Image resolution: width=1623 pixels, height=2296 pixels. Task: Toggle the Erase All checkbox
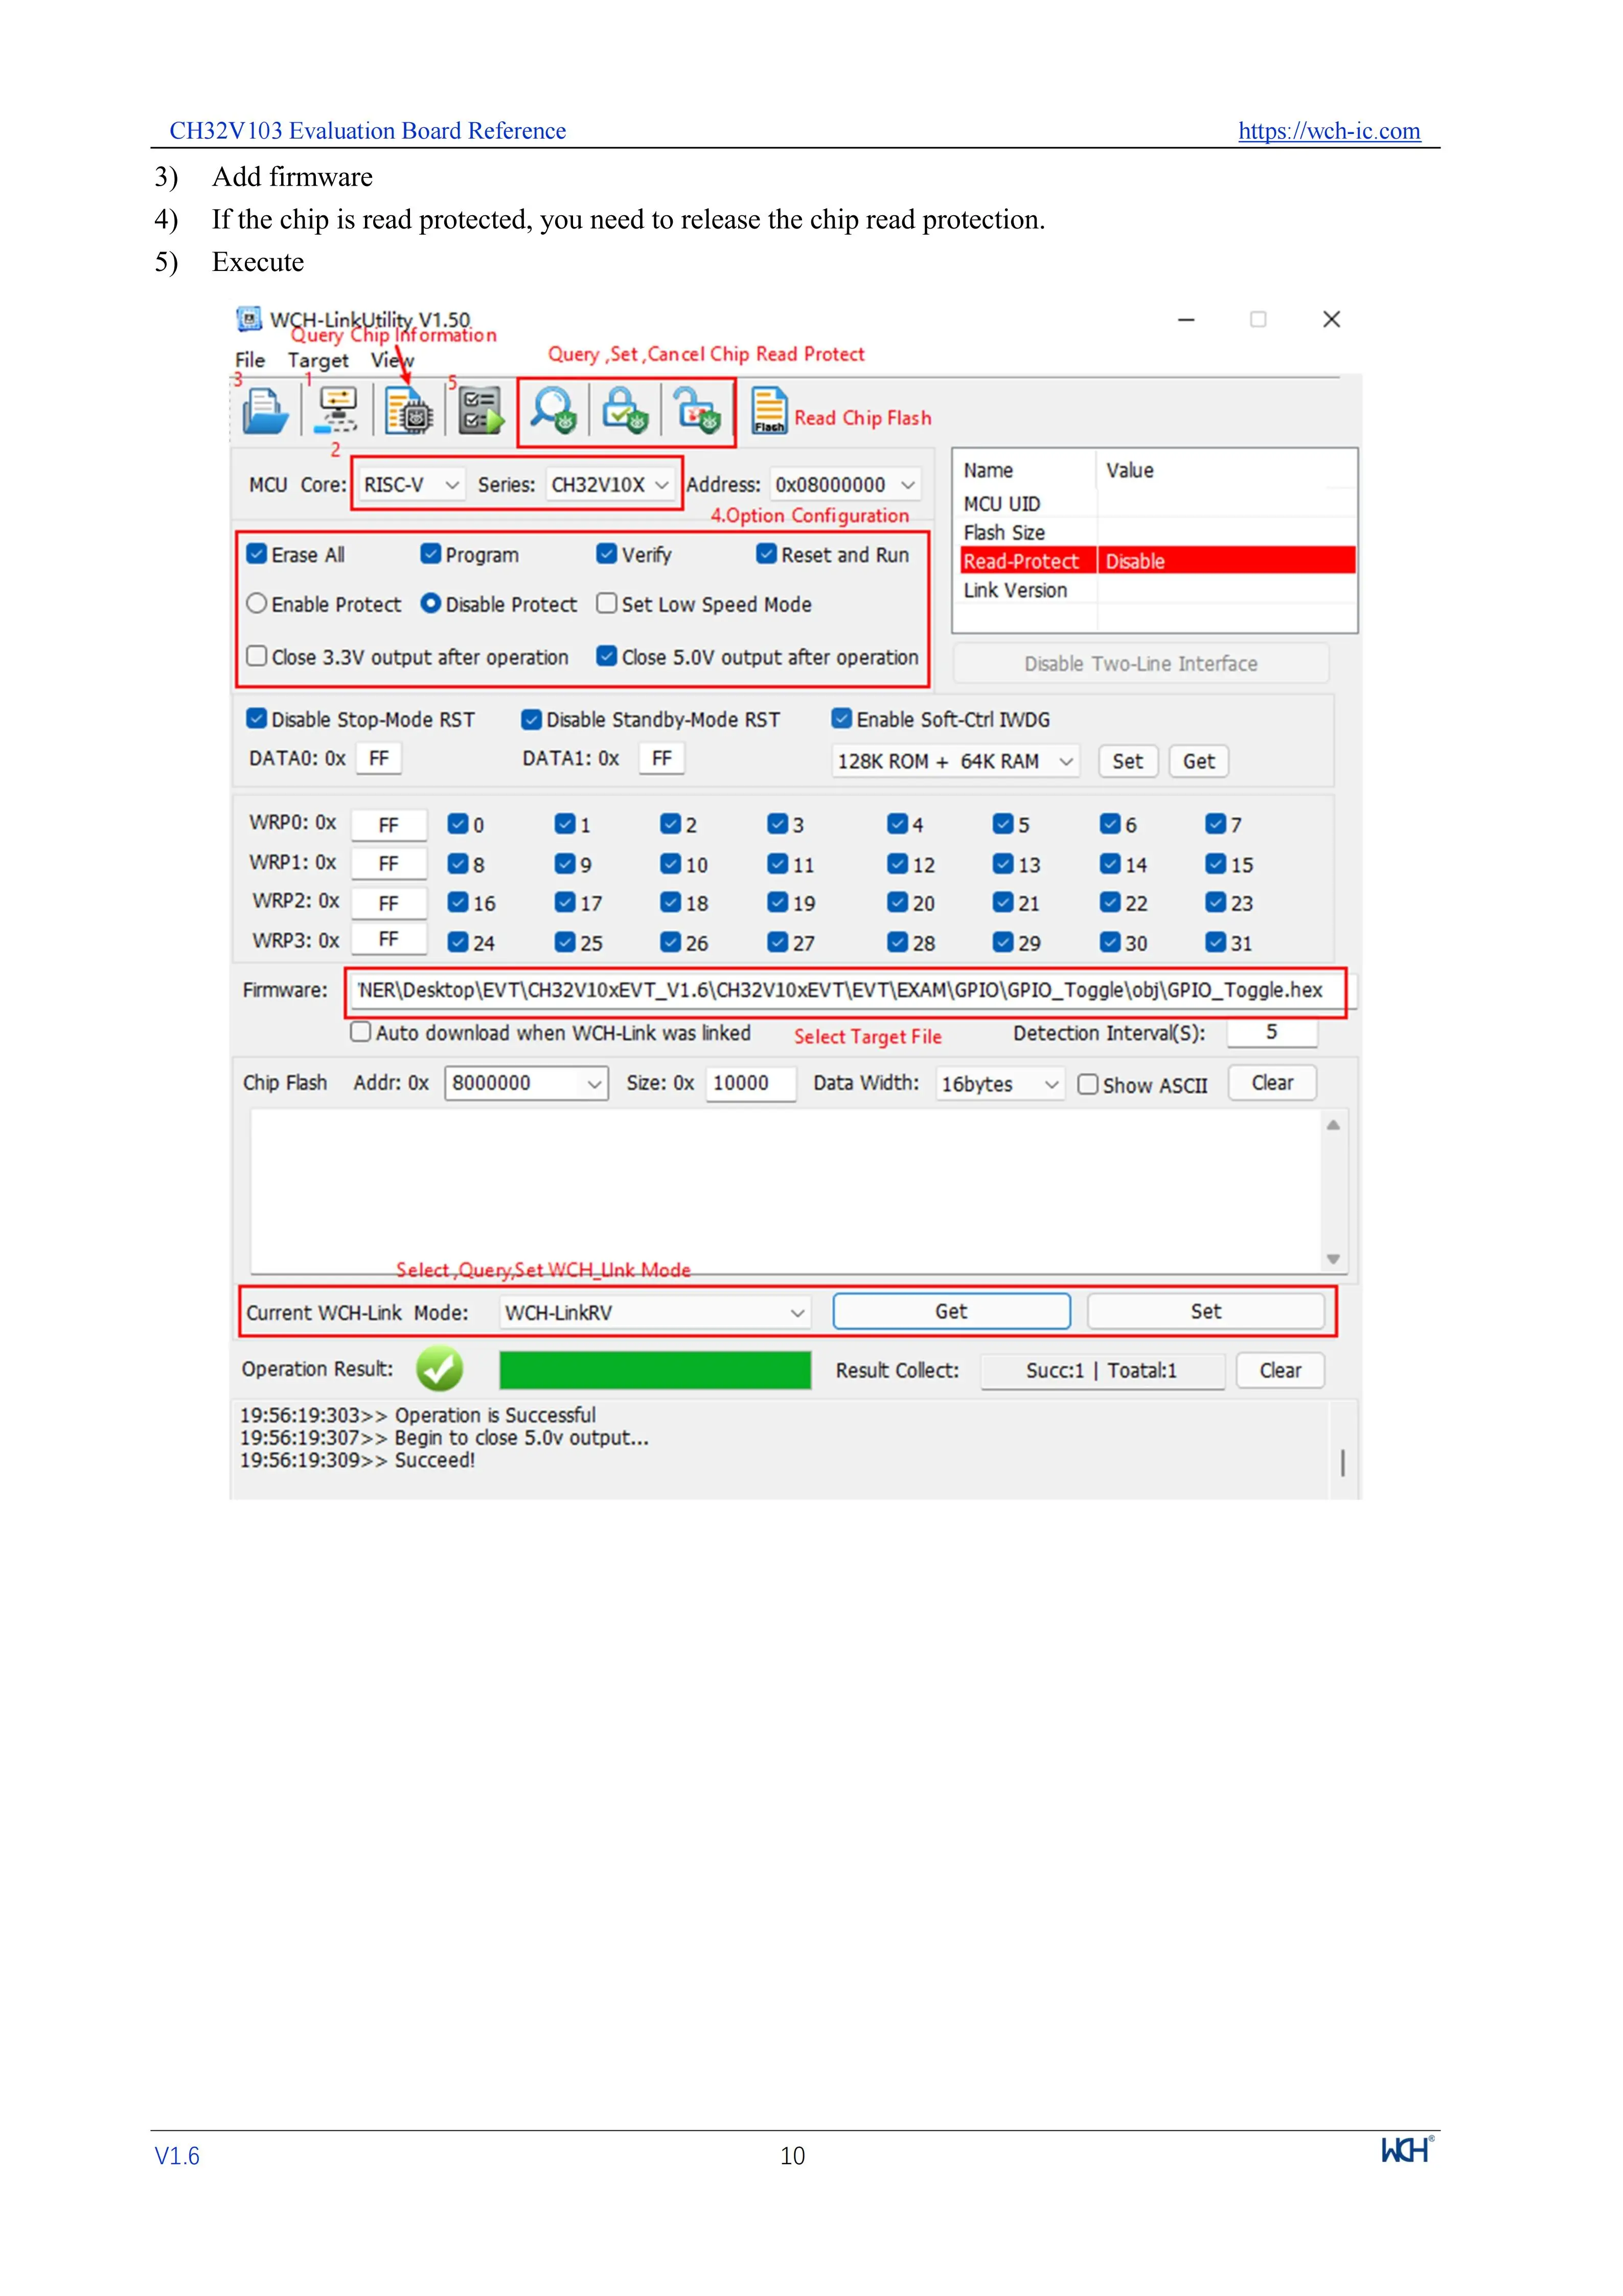click(x=257, y=554)
